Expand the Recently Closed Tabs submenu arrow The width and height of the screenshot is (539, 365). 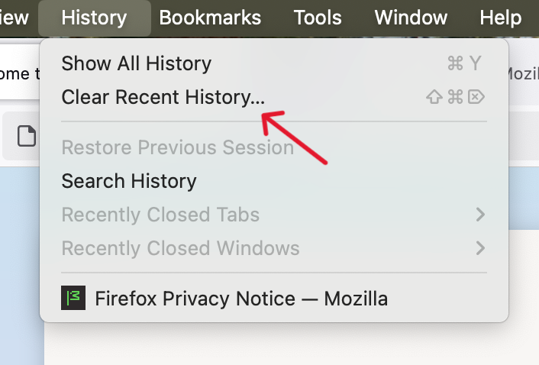click(x=480, y=215)
